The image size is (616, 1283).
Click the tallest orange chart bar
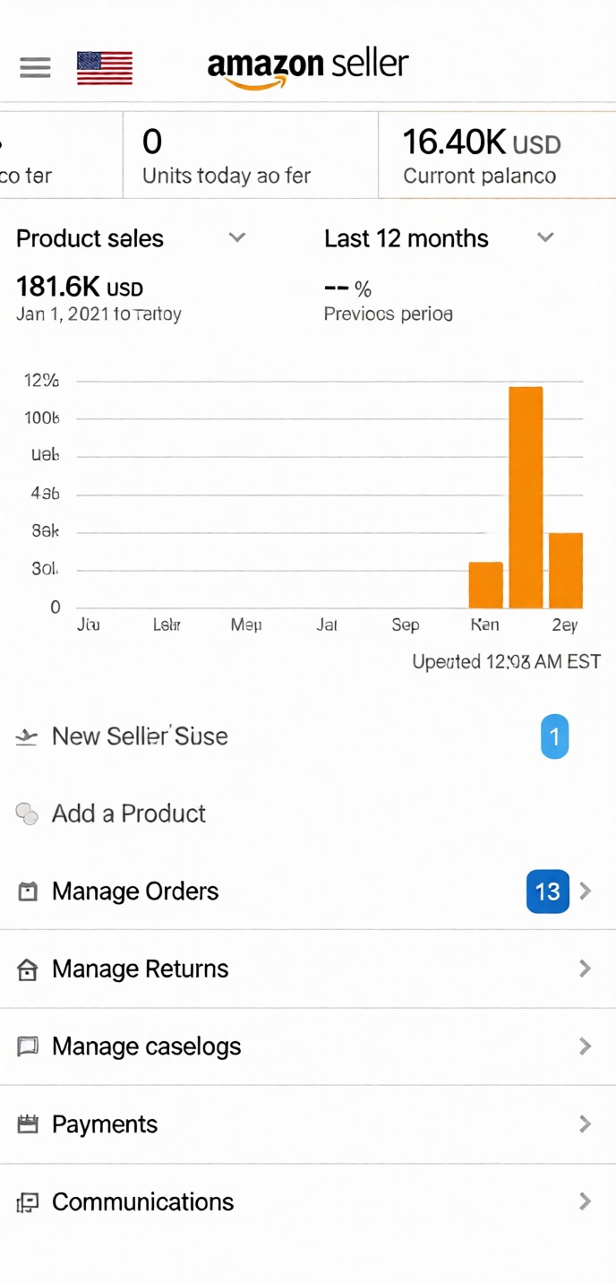(526, 497)
